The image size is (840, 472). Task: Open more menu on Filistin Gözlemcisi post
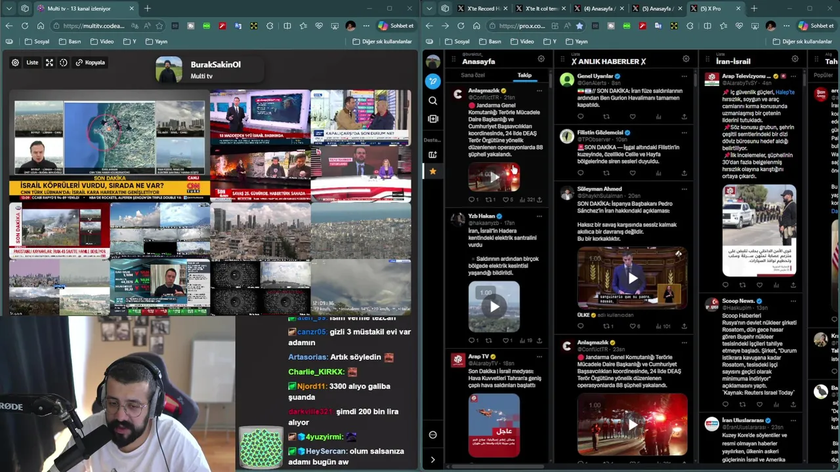point(684,132)
